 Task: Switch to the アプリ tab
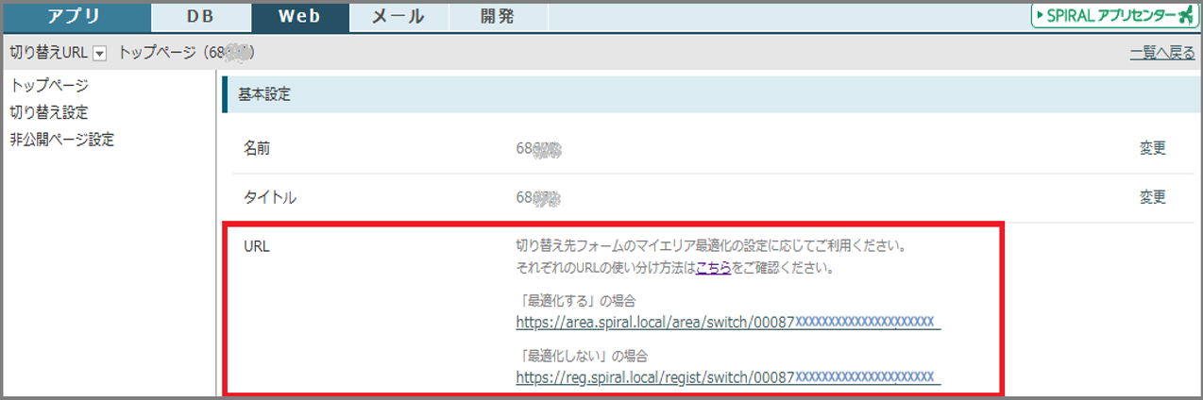tap(76, 17)
